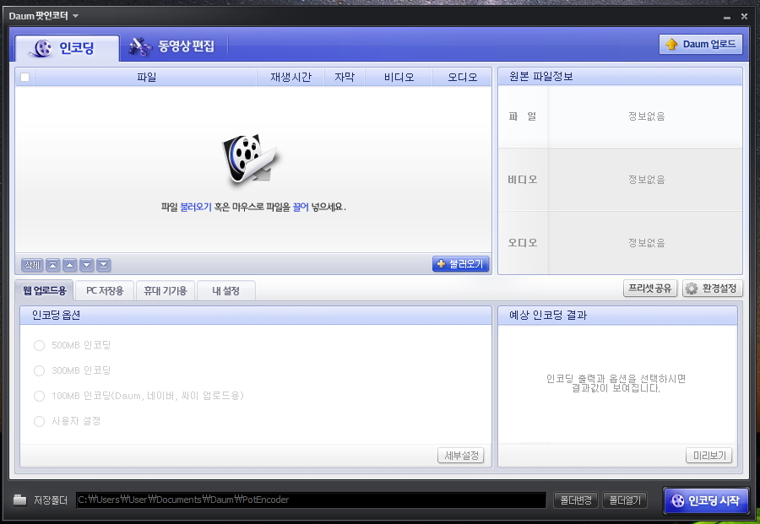Viewport: 760px width, 524px height.
Task: Click the 인코딩 시작 button
Action: (x=706, y=500)
